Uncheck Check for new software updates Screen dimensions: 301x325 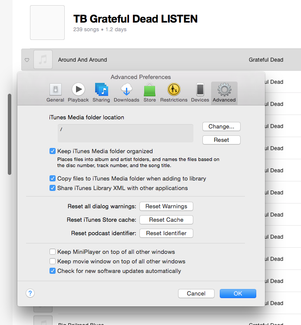[x=53, y=271]
